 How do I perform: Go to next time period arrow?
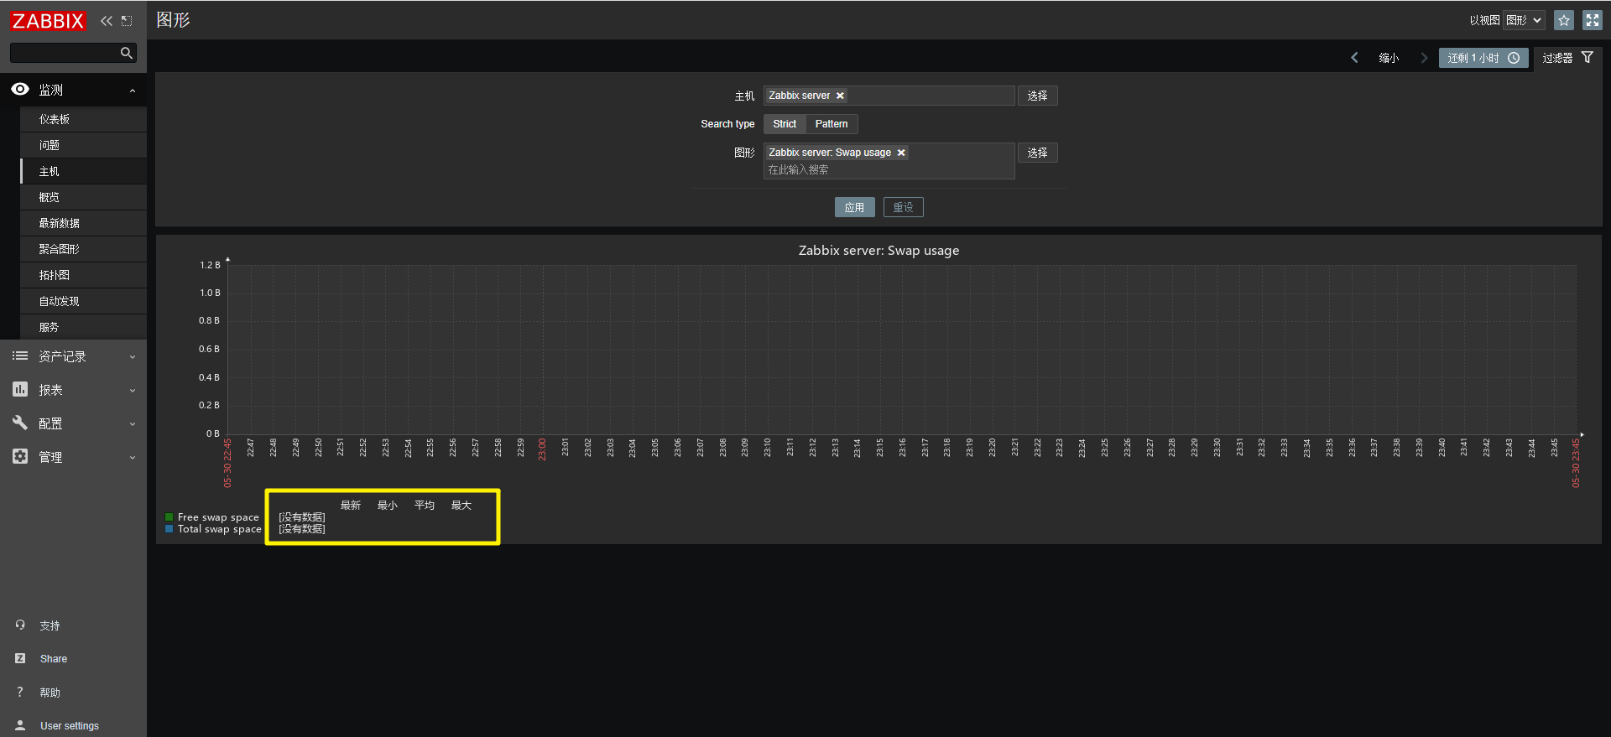[x=1424, y=58]
